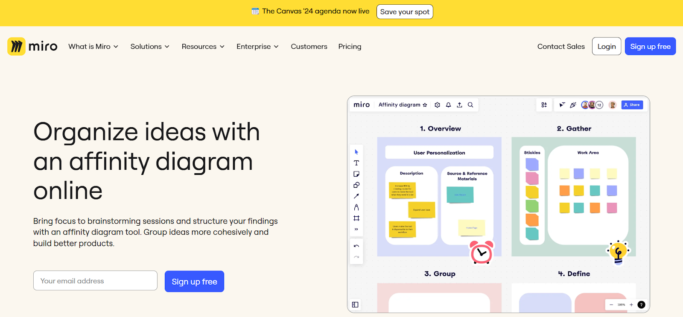Select the Text tool in left toolbar
Viewport: 683px width, 317px height.
(x=356, y=163)
